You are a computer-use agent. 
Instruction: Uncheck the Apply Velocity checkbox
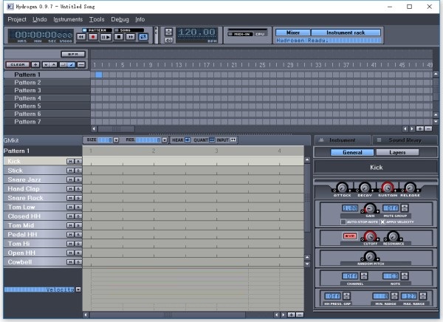coord(382,222)
